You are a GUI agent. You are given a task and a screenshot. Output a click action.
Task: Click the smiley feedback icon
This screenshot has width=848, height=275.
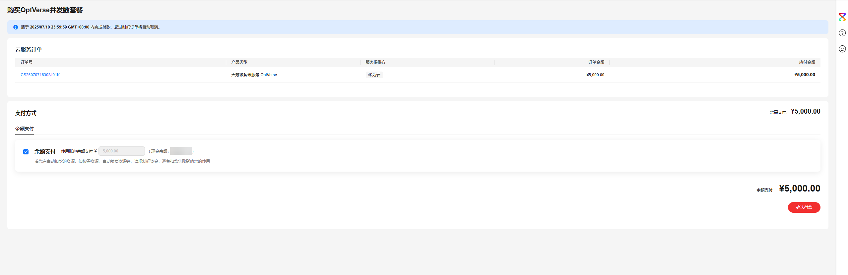coord(842,49)
